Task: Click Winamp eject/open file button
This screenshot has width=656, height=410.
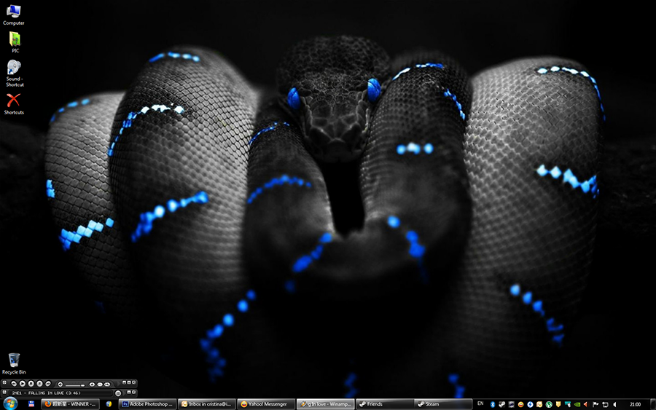Action: [92, 384]
